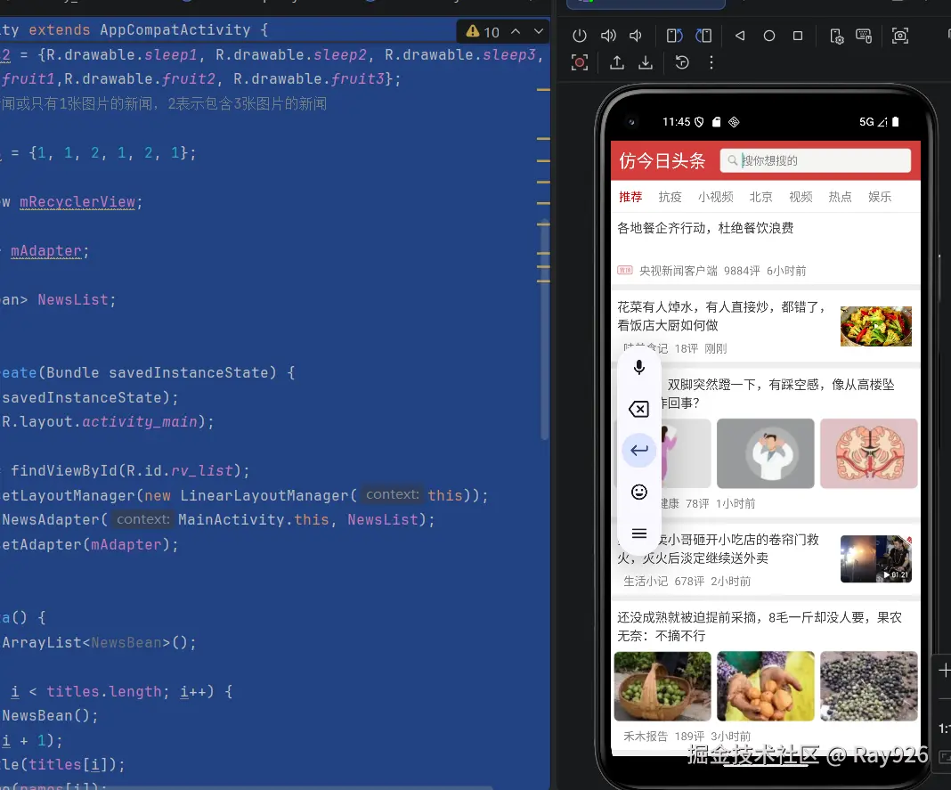Select the 视频 tab in the app
The width and height of the screenshot is (951, 790).
pos(801,197)
